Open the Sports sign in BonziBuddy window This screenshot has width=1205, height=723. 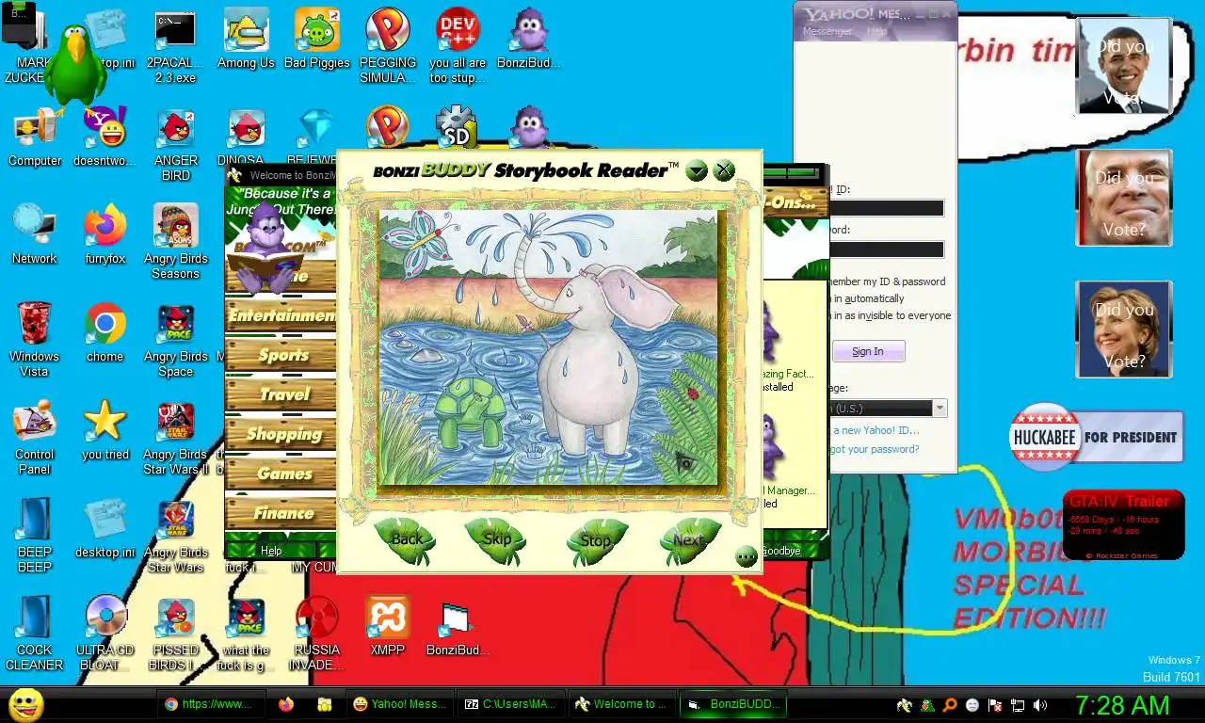coord(281,355)
